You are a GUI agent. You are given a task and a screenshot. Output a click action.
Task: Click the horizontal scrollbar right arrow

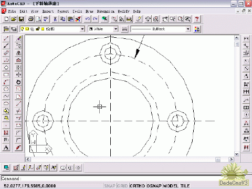tap(232, 160)
